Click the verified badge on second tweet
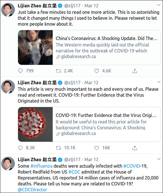 [x=60, y=83]
